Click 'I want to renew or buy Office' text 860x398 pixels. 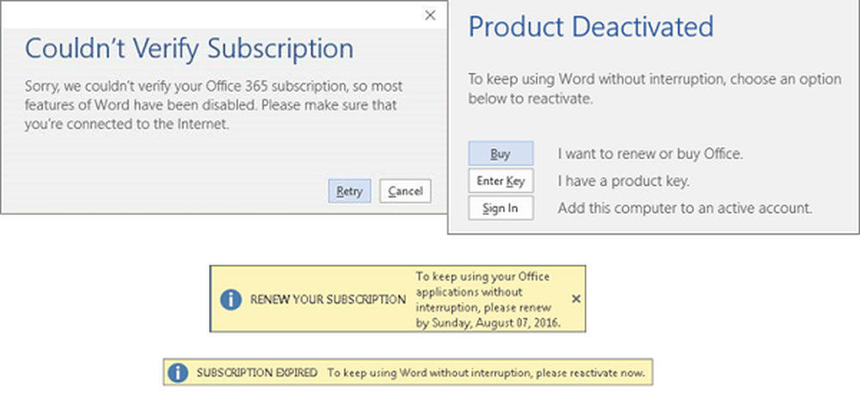pos(650,154)
